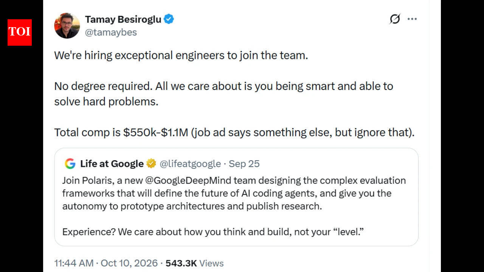Click the Life at Google account name
Screen dimensions: 484x272
tap(112, 164)
